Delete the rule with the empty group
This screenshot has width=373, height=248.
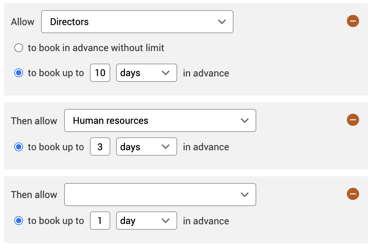(353, 194)
